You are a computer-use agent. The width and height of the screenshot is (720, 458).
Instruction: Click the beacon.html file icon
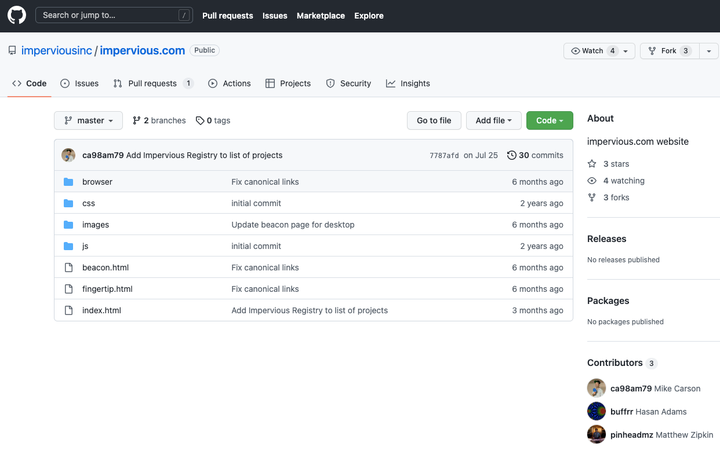pos(68,268)
